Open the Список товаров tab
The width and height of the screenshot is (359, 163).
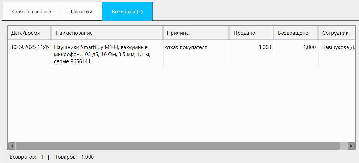tap(32, 11)
